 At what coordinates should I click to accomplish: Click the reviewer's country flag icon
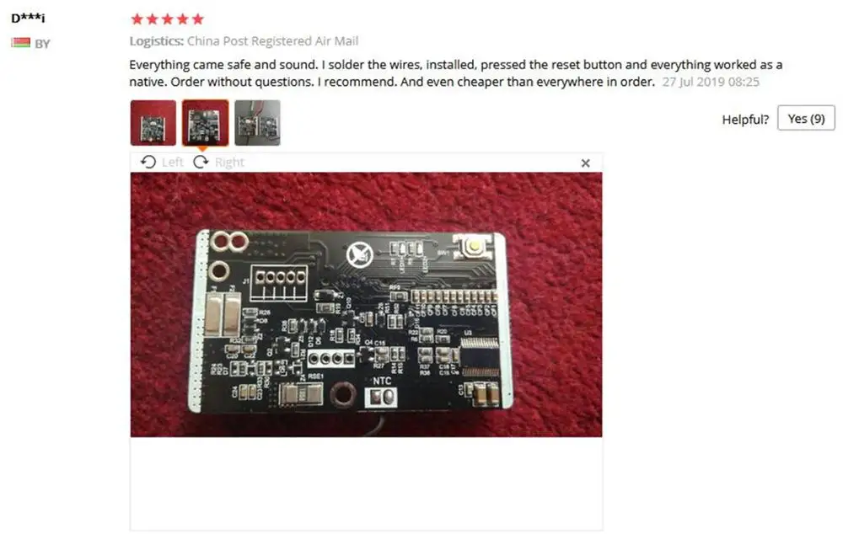[20, 42]
